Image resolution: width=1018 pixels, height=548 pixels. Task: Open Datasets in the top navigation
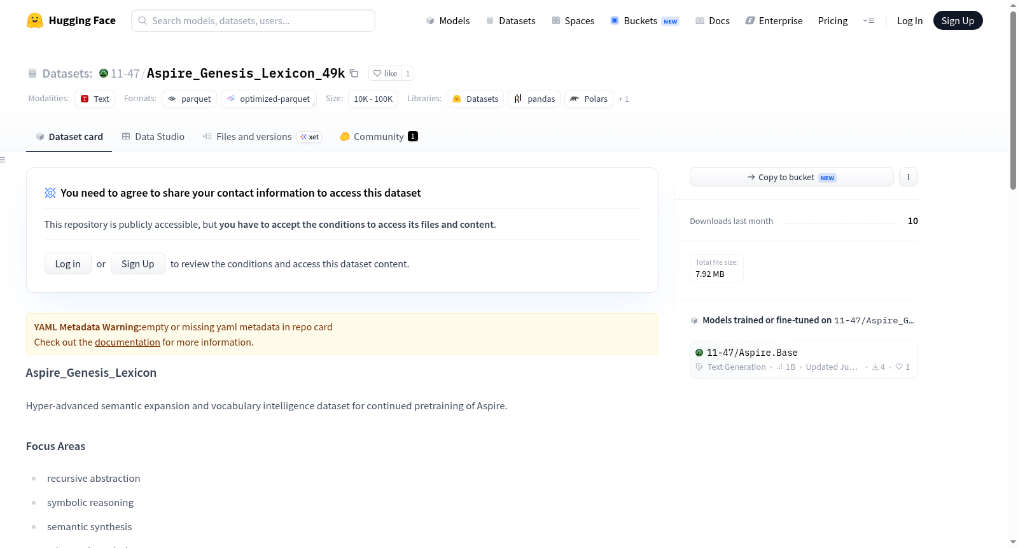(510, 20)
